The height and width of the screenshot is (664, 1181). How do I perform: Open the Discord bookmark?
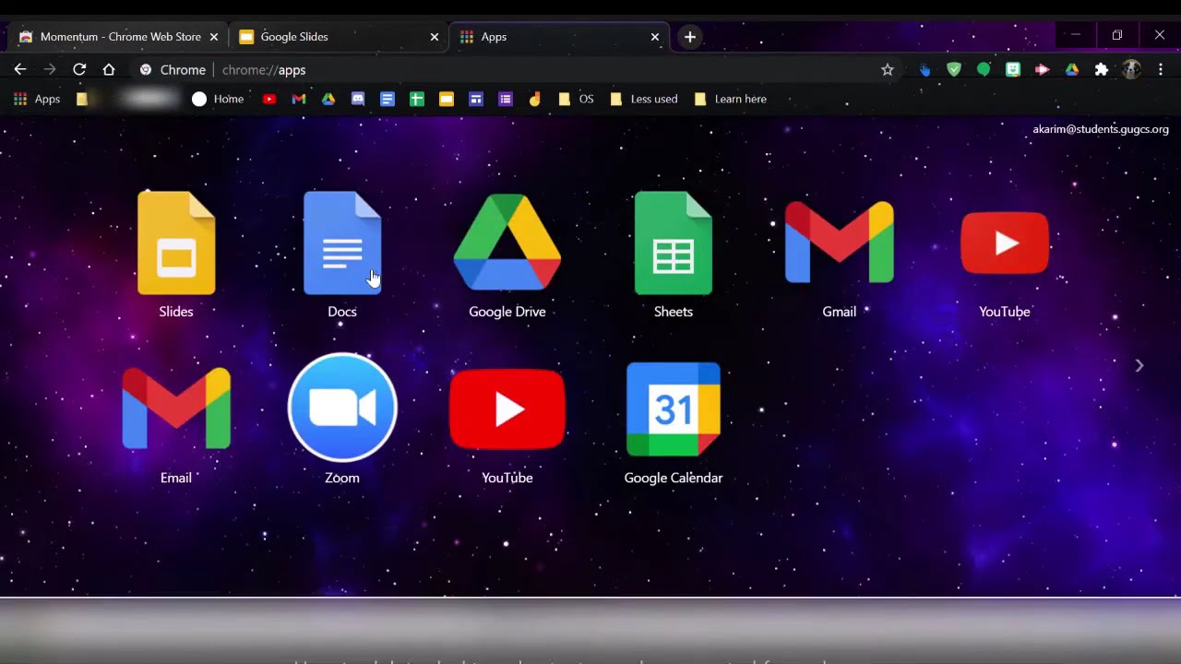pos(358,100)
